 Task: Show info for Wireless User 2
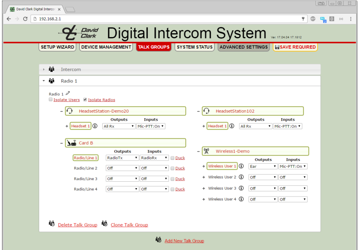point(241,177)
